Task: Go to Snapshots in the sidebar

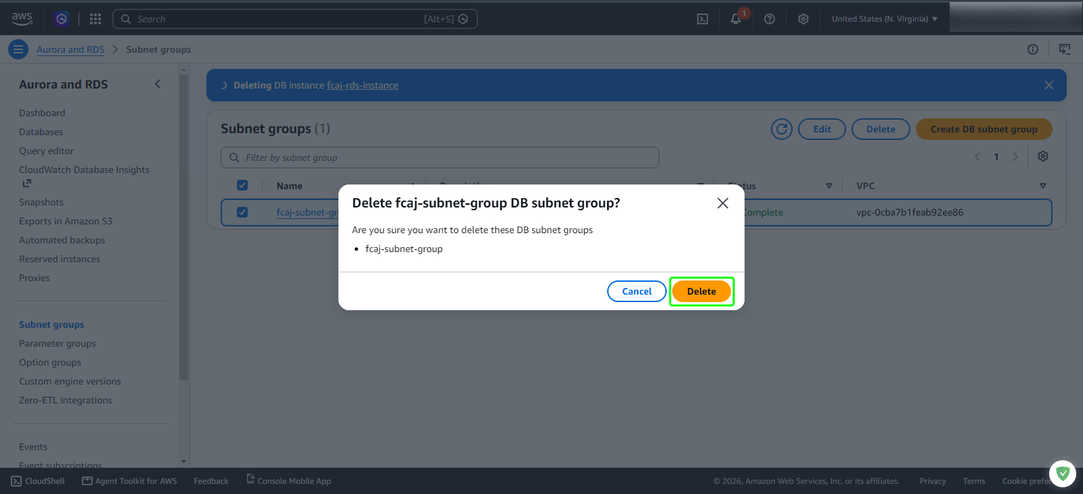Action: [41, 202]
